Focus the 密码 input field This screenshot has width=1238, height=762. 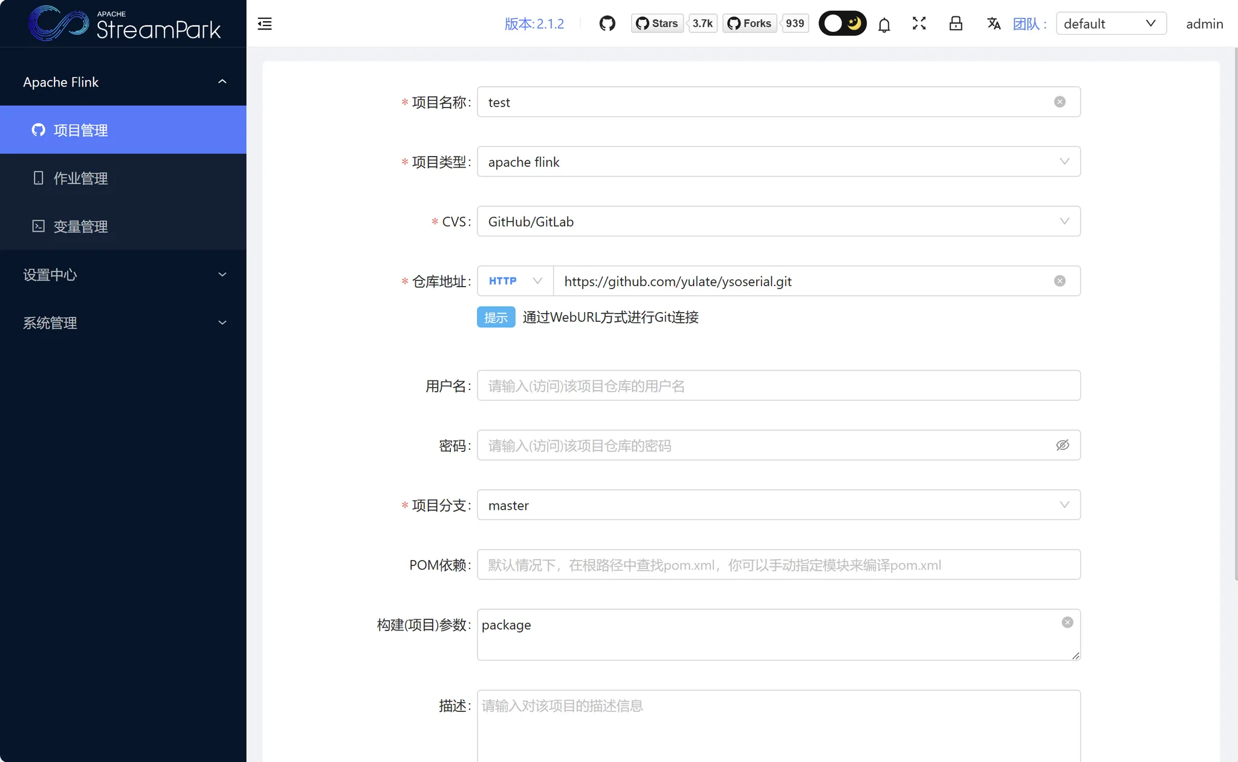coord(779,445)
